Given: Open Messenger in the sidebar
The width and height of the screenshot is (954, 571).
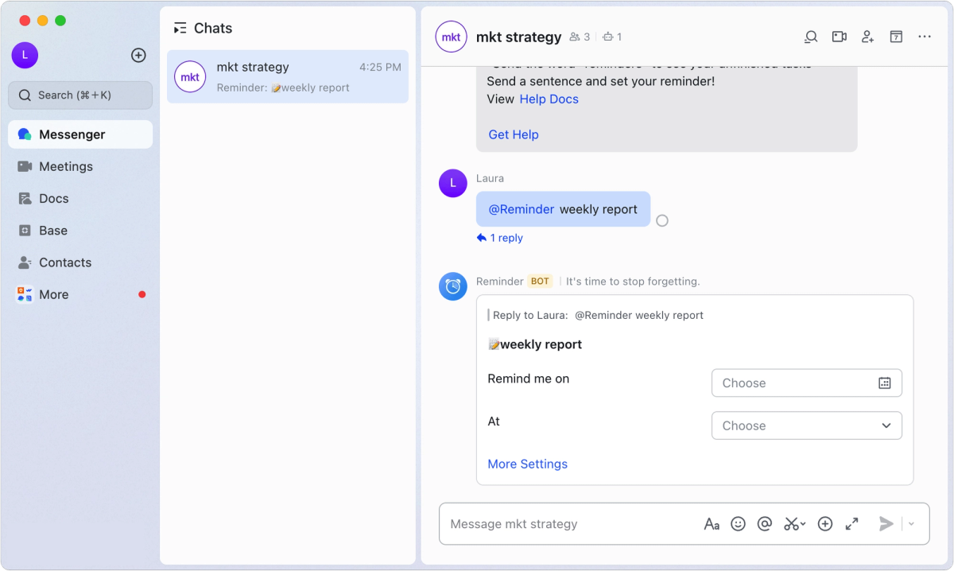Looking at the screenshot, I should pos(80,134).
